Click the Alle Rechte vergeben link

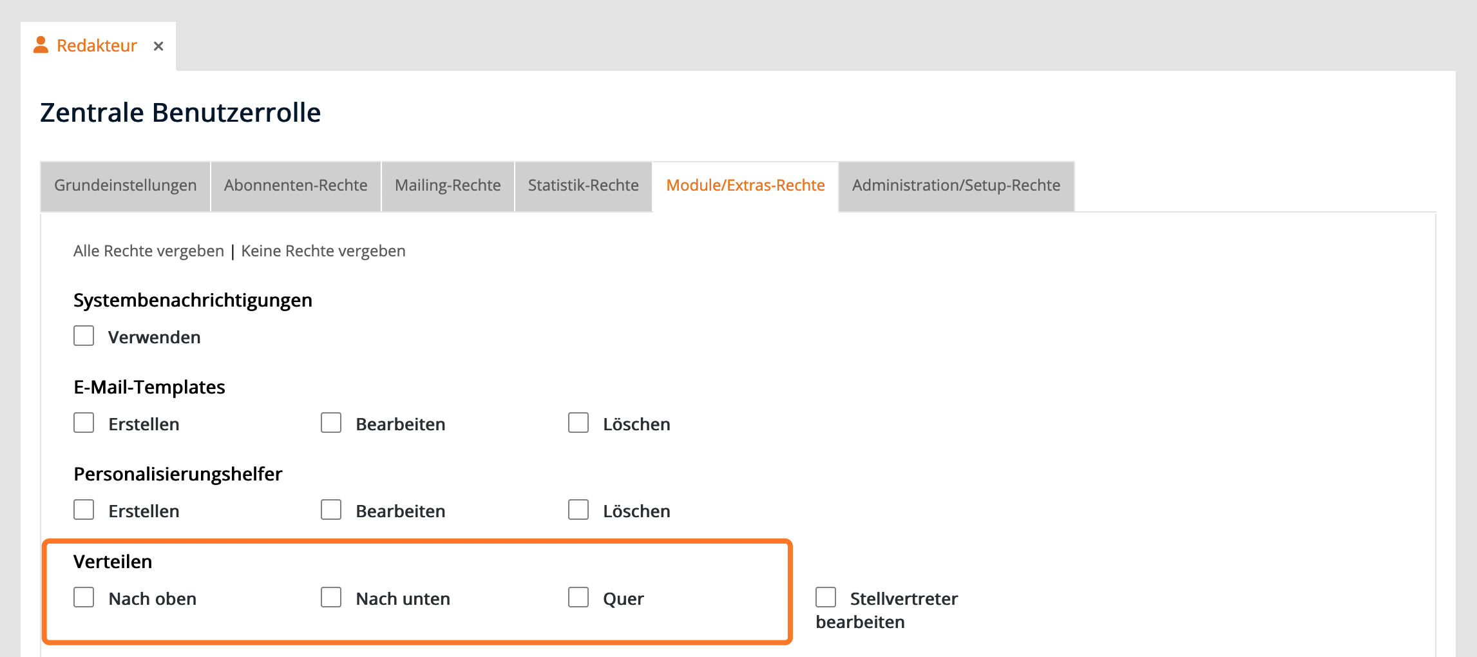coord(149,251)
